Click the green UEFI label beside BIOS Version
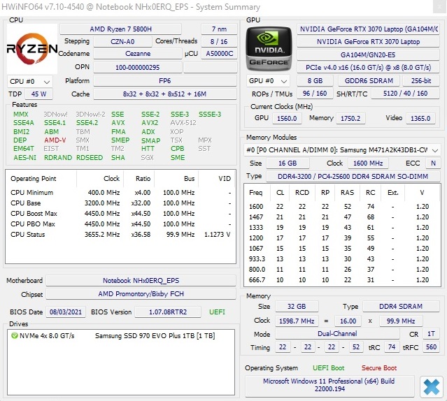 pyautogui.click(x=217, y=312)
